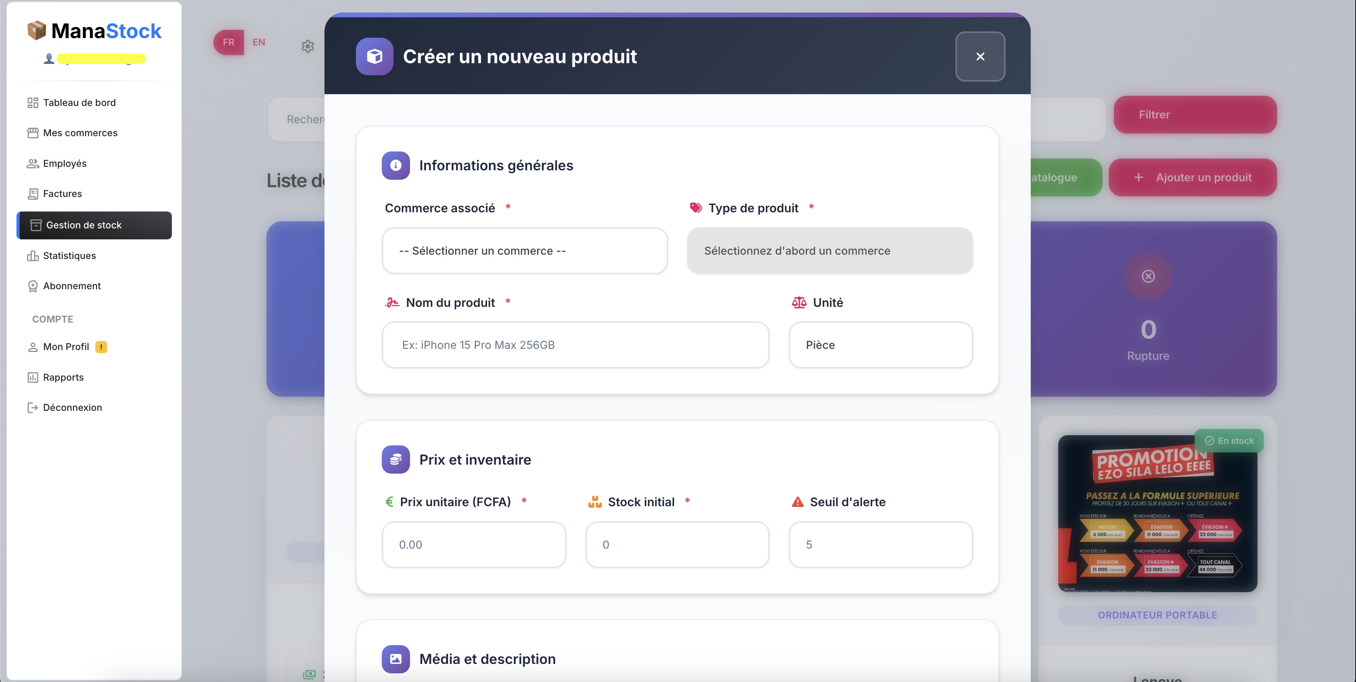
Task: Focus the Seuil d'alerte field
Action: click(880, 545)
